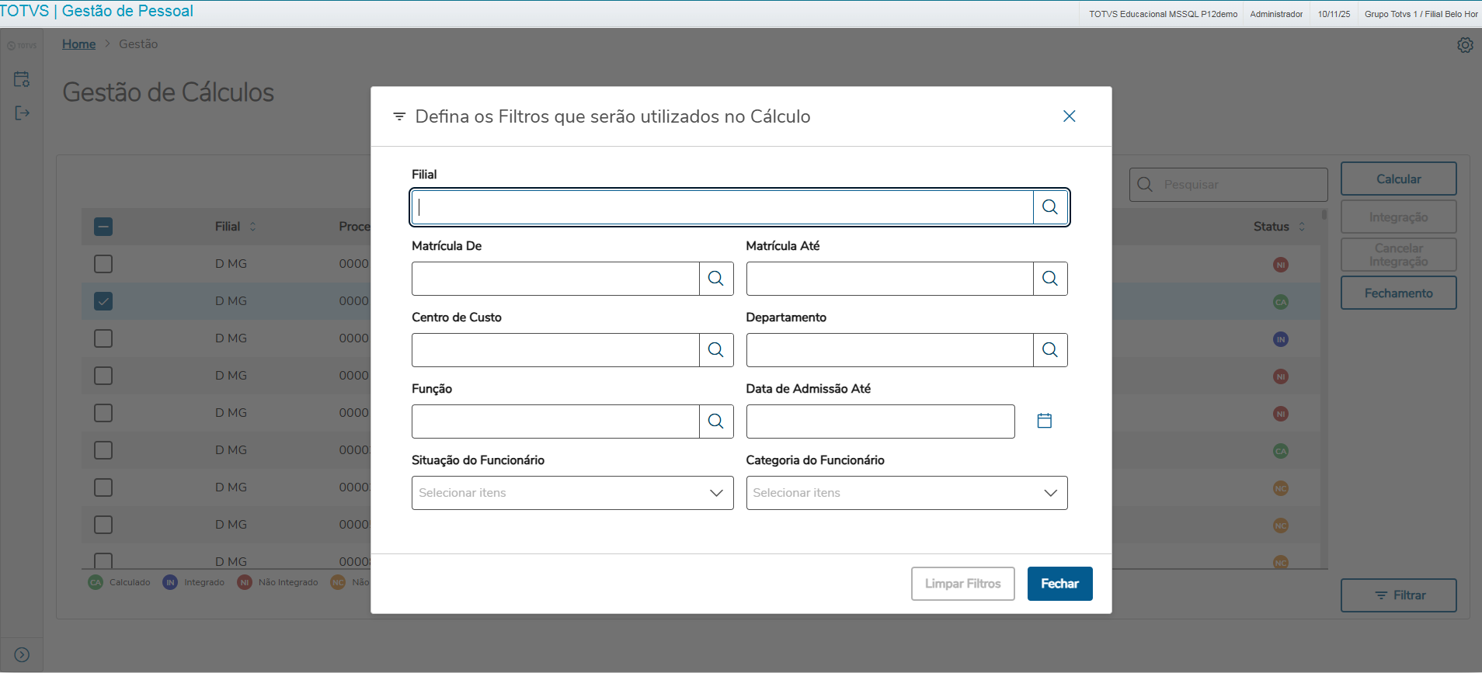The image size is (1482, 673).
Task: Click the Departamento search icon
Action: coord(1050,350)
